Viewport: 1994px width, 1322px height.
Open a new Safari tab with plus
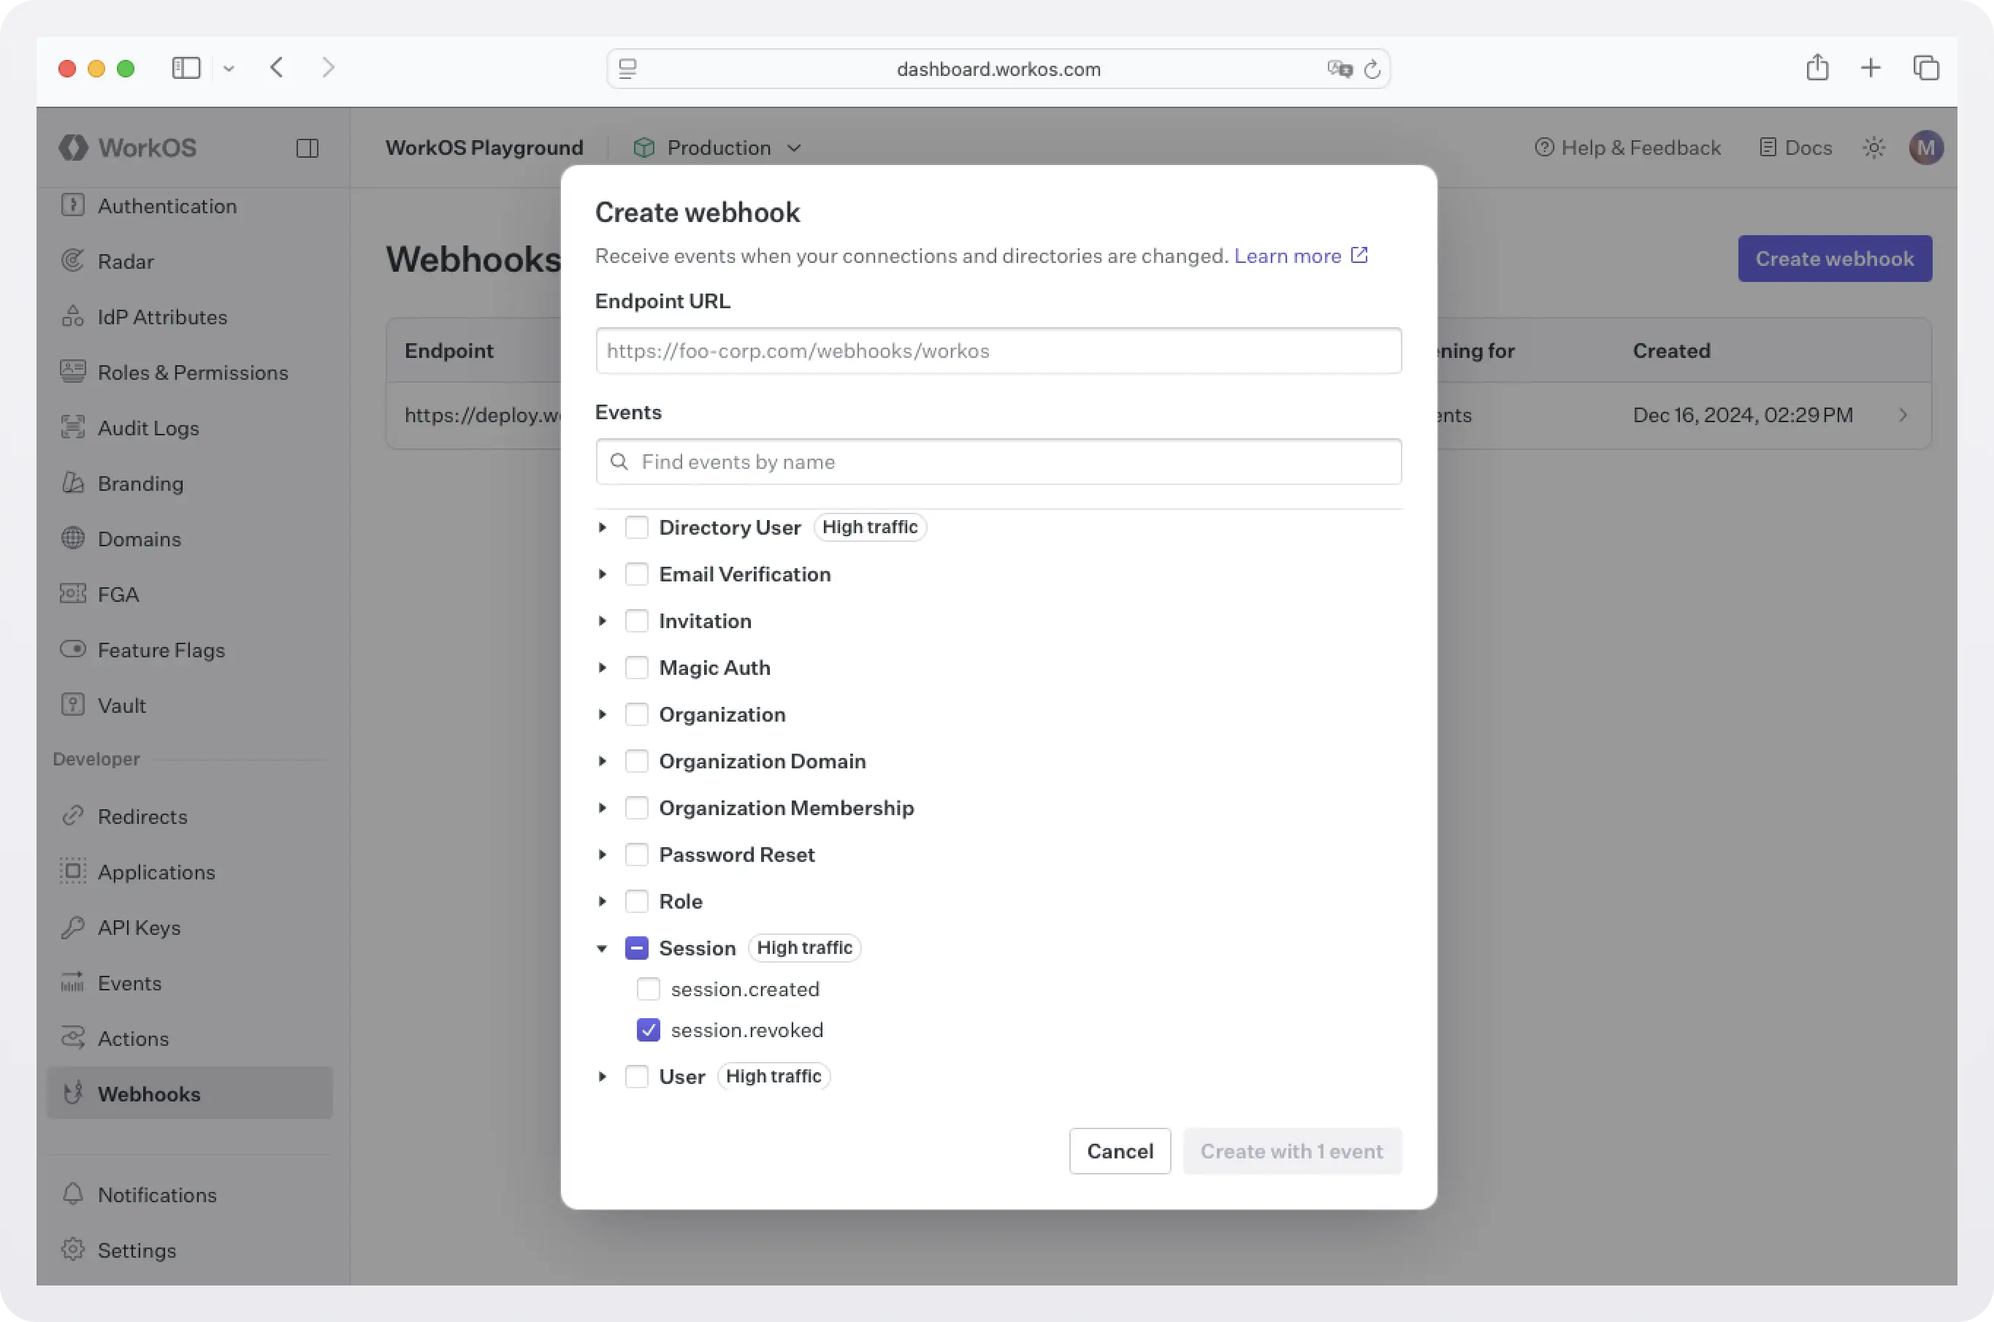[1870, 67]
